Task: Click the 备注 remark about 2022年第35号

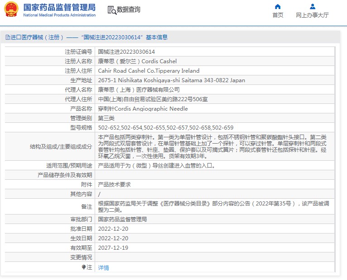Action: (x=213, y=207)
